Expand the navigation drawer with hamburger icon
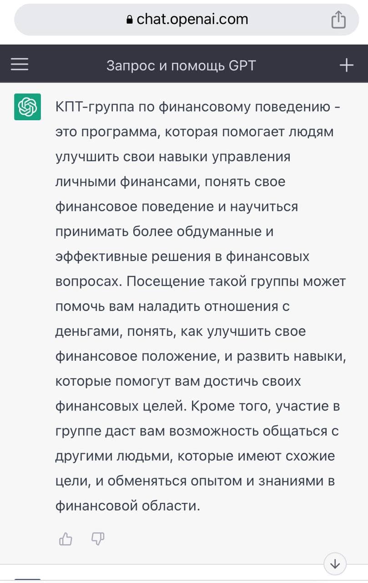Viewport: 368px width, 583px height. (x=19, y=64)
